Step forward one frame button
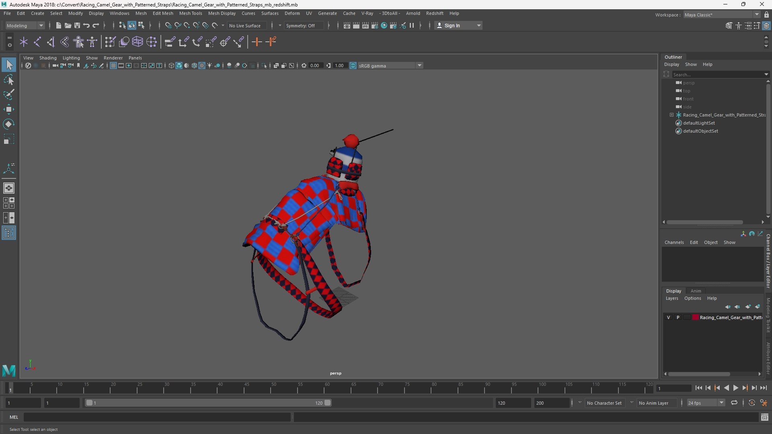Screen dimensions: 772x434 pyautogui.click(x=754, y=388)
